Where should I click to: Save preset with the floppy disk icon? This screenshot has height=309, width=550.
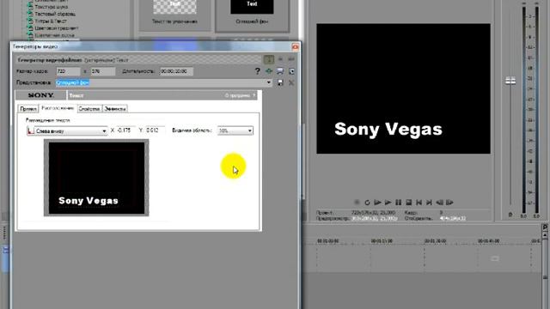pos(280,82)
